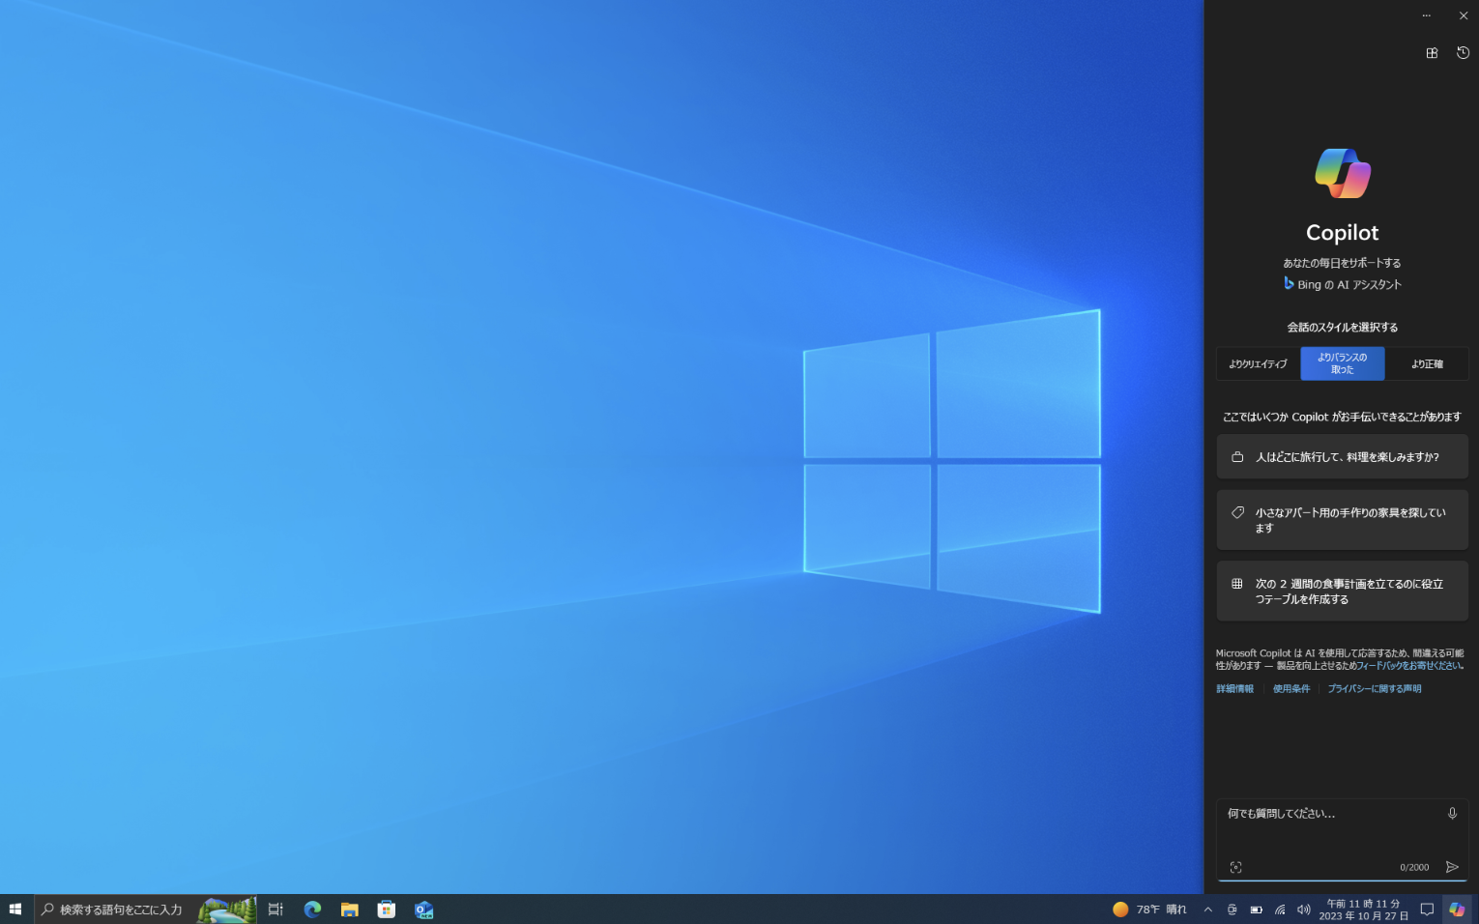
Task: Open the 使用条件 link
Action: pyautogui.click(x=1291, y=689)
